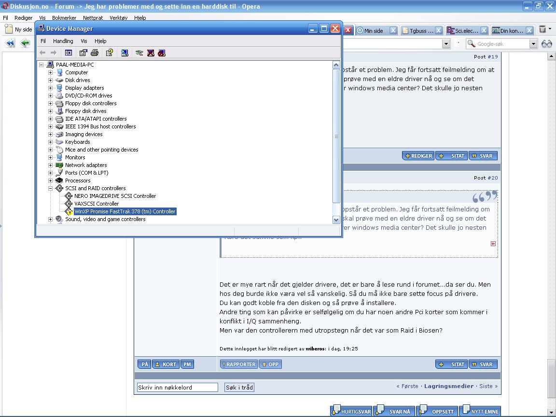Select WinXP Promise FastTrak 378 Controller
This screenshot has width=556, height=417.
click(125, 211)
